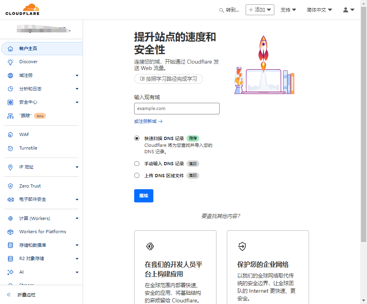367x304 pixels.
Task: Open the 支持 menu
Action: [x=288, y=10]
